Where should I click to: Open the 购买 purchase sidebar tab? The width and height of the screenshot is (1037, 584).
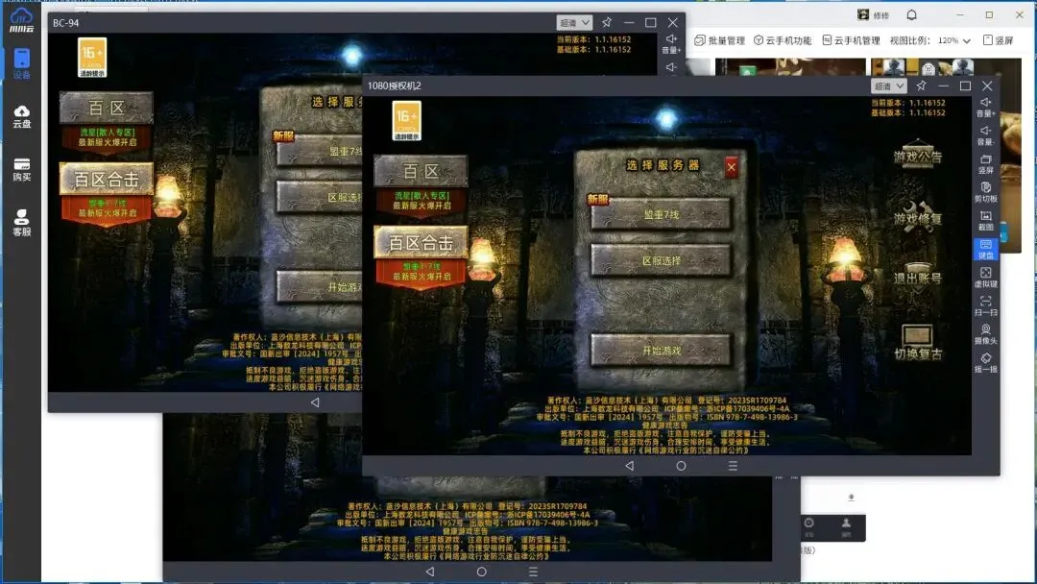pyautogui.click(x=22, y=169)
